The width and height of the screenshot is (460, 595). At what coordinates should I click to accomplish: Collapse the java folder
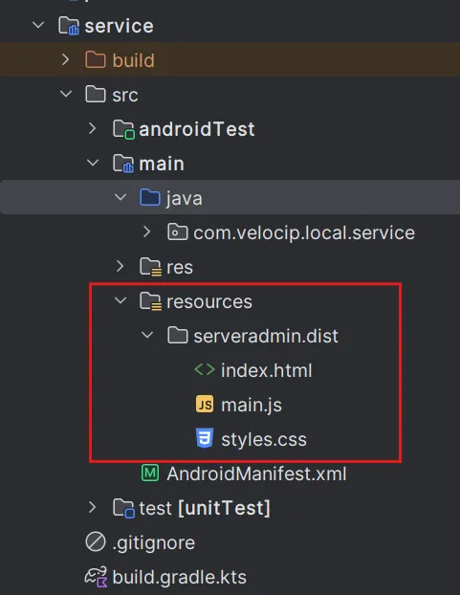click(x=120, y=197)
